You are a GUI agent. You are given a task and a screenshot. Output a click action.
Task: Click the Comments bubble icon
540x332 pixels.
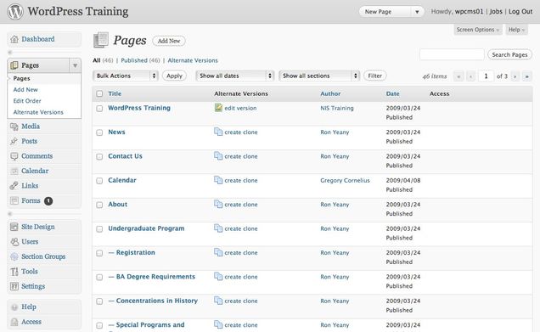14,156
